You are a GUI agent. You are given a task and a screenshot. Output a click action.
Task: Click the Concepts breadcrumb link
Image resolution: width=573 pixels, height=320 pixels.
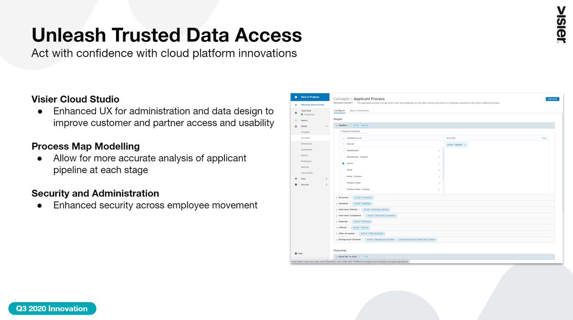click(x=341, y=99)
